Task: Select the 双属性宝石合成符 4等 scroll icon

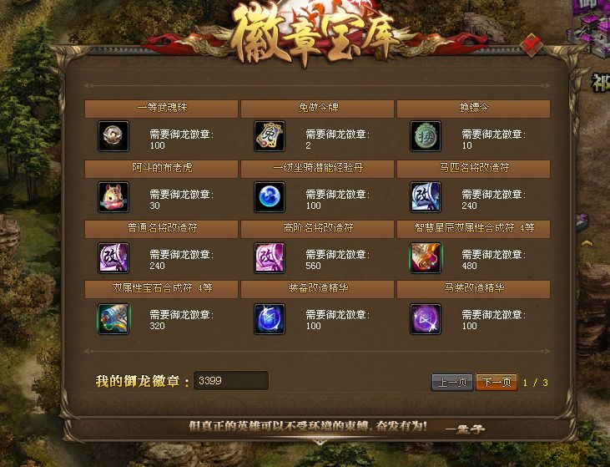Action: [113, 319]
